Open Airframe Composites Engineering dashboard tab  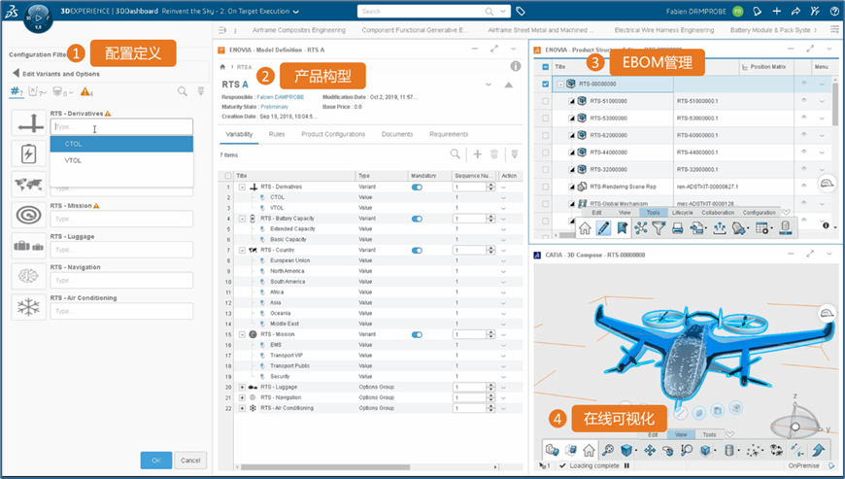coord(299,30)
